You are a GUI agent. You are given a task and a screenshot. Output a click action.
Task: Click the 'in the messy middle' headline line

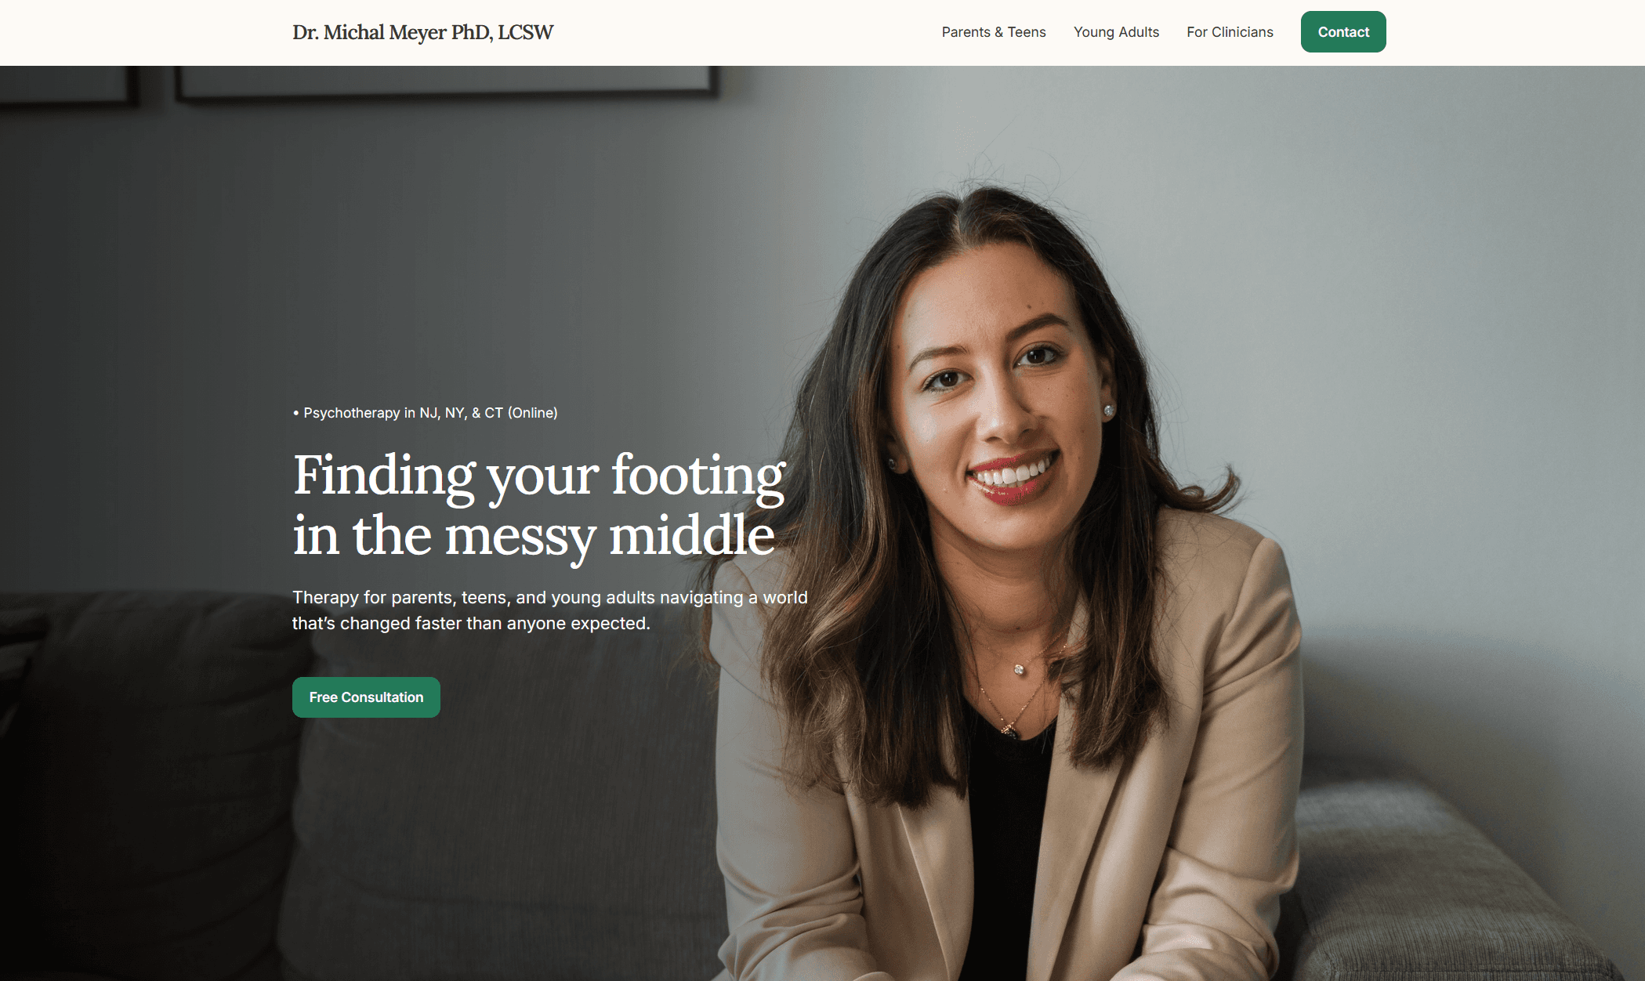click(x=534, y=536)
